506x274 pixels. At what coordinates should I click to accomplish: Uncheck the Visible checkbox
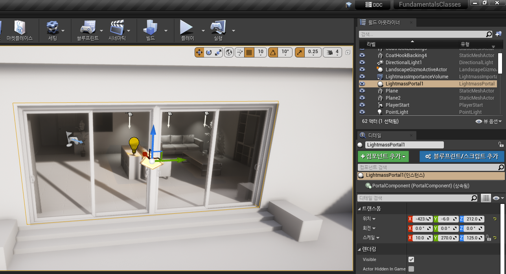(x=411, y=259)
